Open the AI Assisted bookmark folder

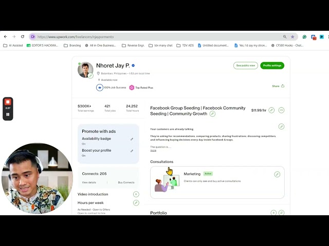click(13, 46)
